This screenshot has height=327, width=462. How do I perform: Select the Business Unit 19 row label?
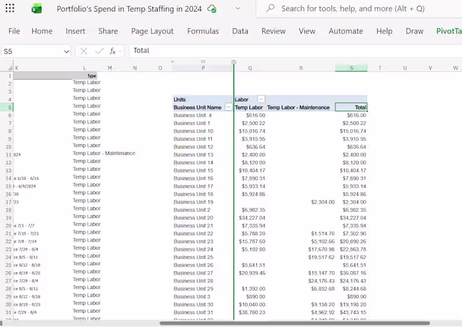pos(193,202)
